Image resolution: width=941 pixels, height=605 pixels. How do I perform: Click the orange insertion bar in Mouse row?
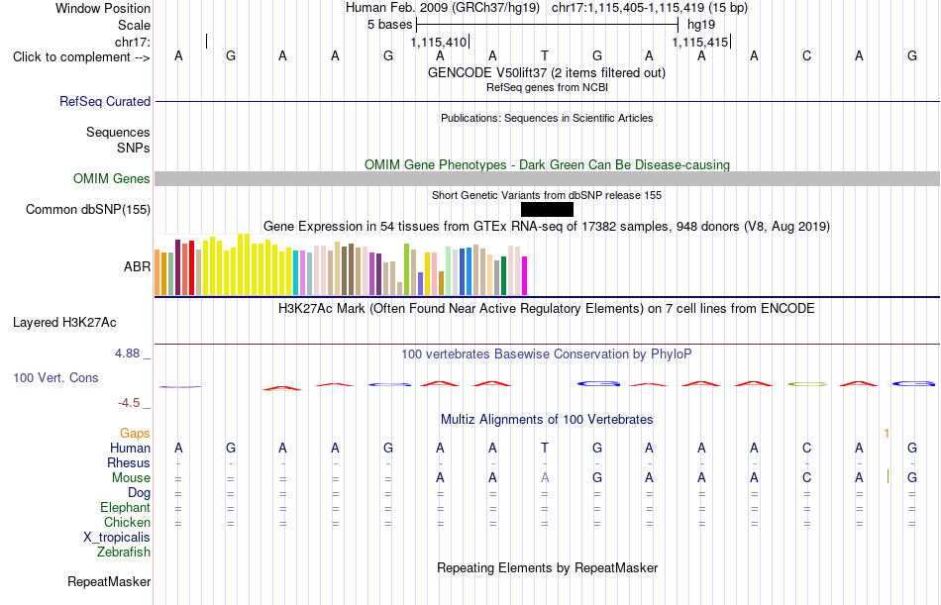[x=888, y=477]
